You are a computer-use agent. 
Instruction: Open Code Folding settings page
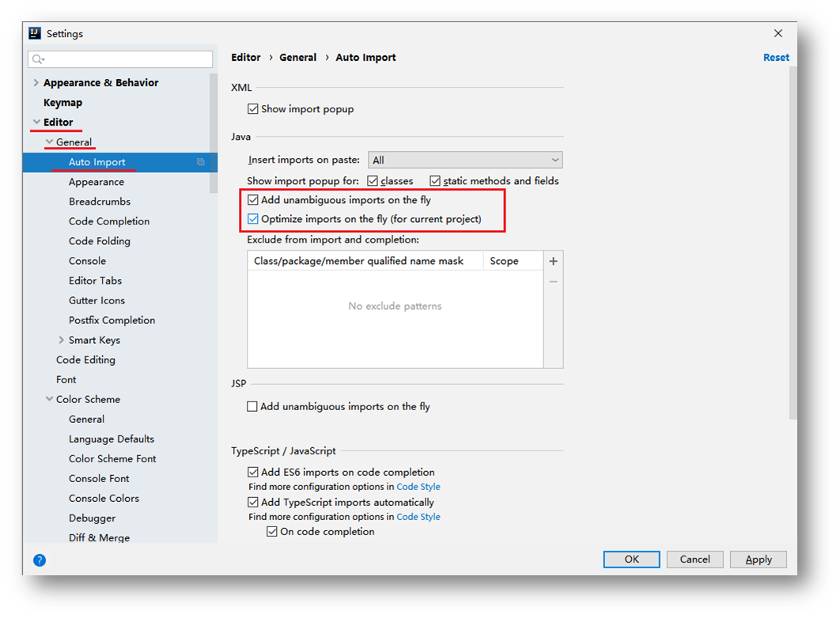pyautogui.click(x=100, y=241)
